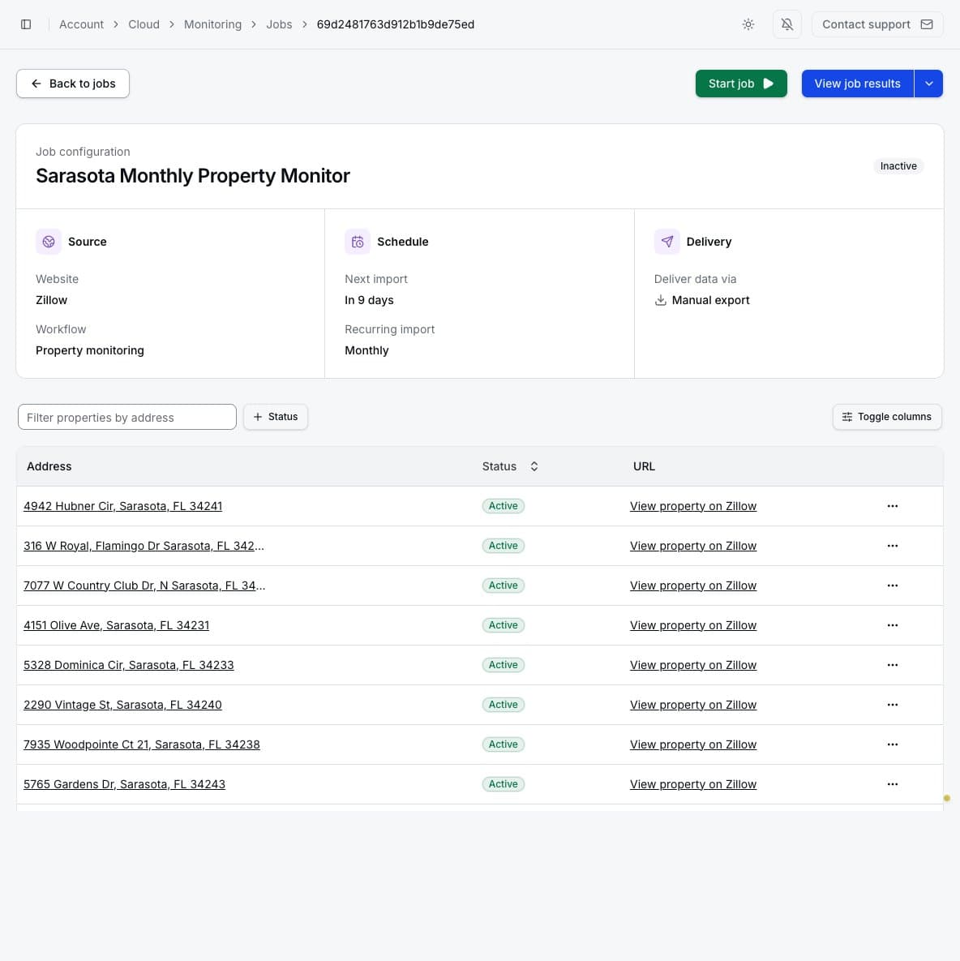Screen dimensions: 960x961
Task: Open Contact support
Action: point(877,24)
